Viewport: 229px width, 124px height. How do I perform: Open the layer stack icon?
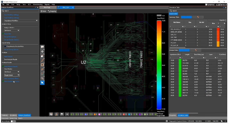point(62,114)
